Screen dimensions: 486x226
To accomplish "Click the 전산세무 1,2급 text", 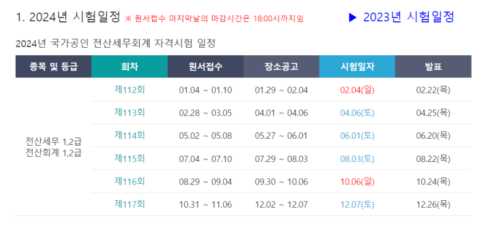I will click(53, 142).
